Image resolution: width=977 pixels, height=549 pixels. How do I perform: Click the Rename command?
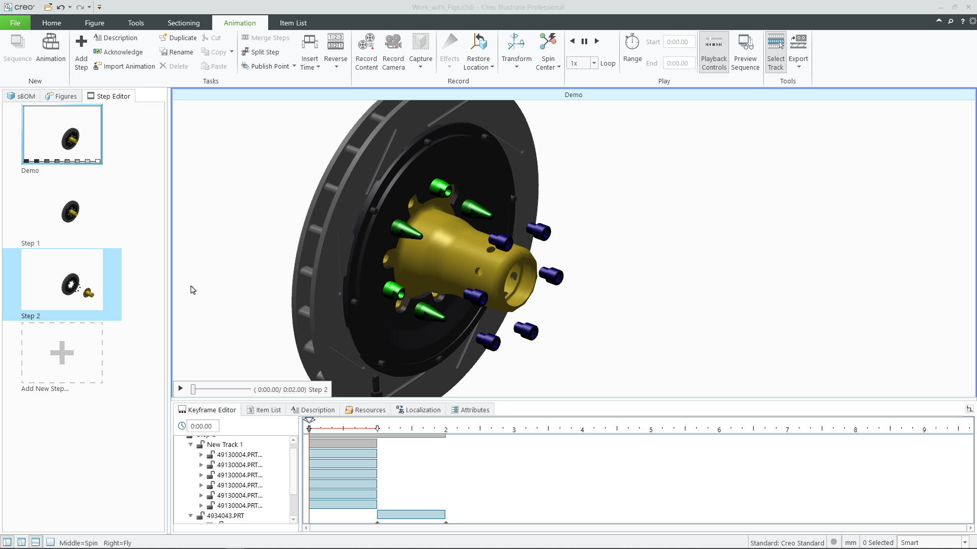(176, 52)
